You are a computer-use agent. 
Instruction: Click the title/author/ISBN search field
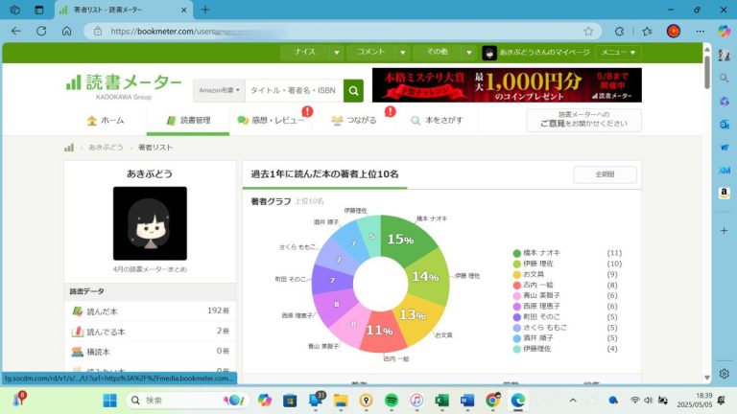click(x=295, y=91)
